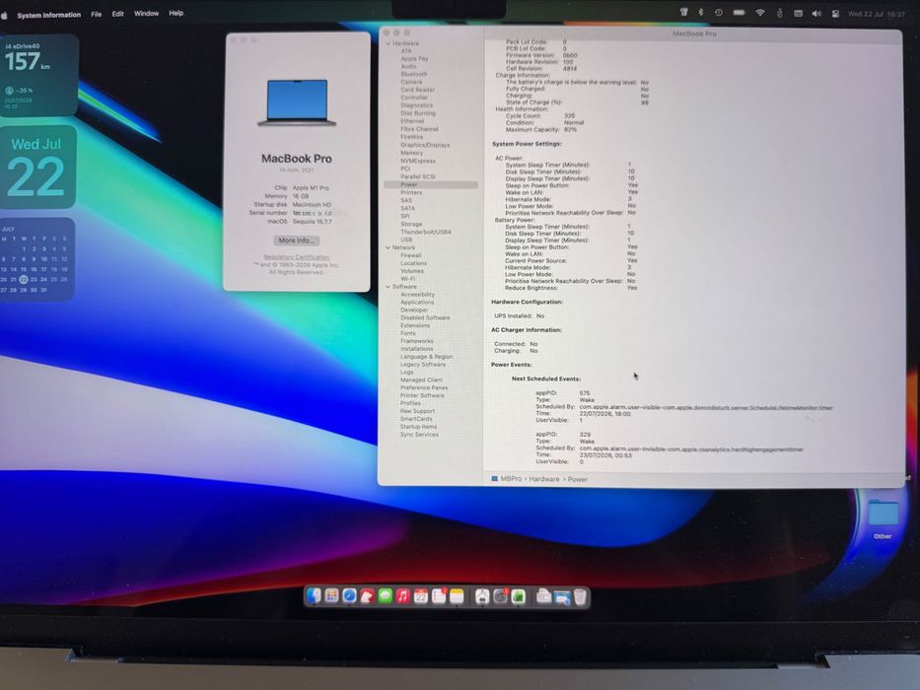The width and height of the screenshot is (920, 690).
Task: Open the Time Machine menu bar icon
Action: click(719, 12)
